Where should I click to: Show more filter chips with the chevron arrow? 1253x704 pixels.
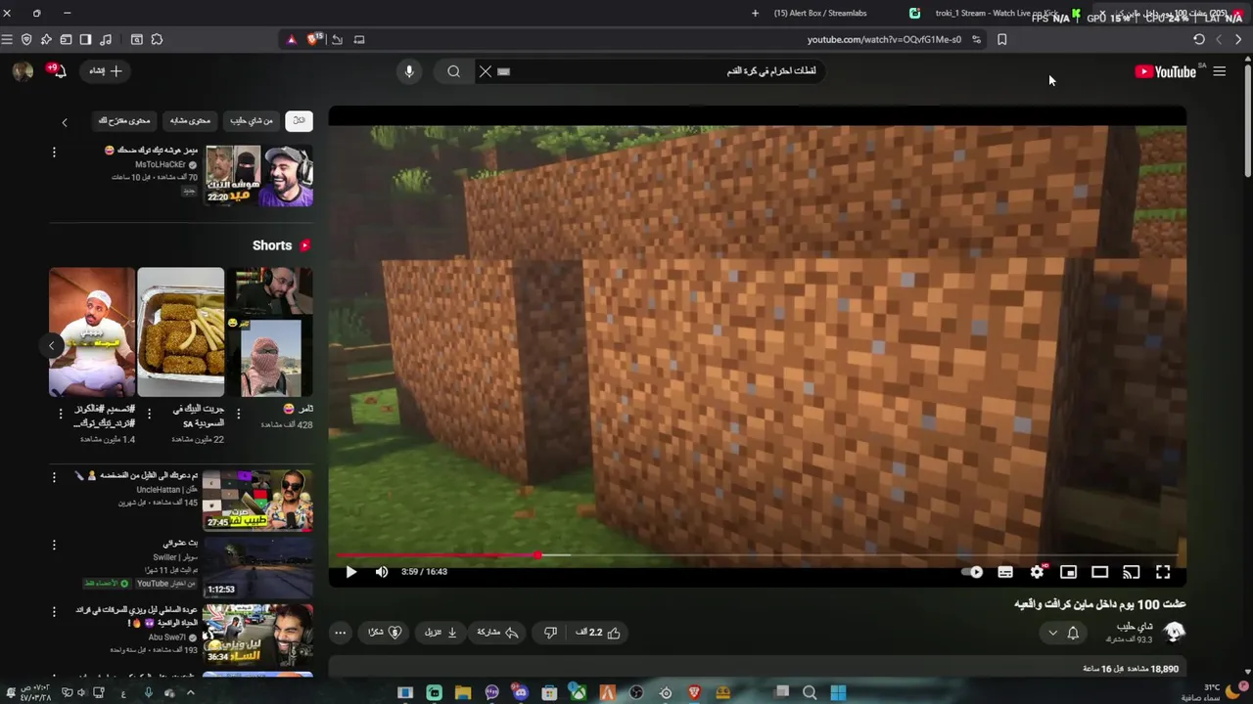coord(65,122)
